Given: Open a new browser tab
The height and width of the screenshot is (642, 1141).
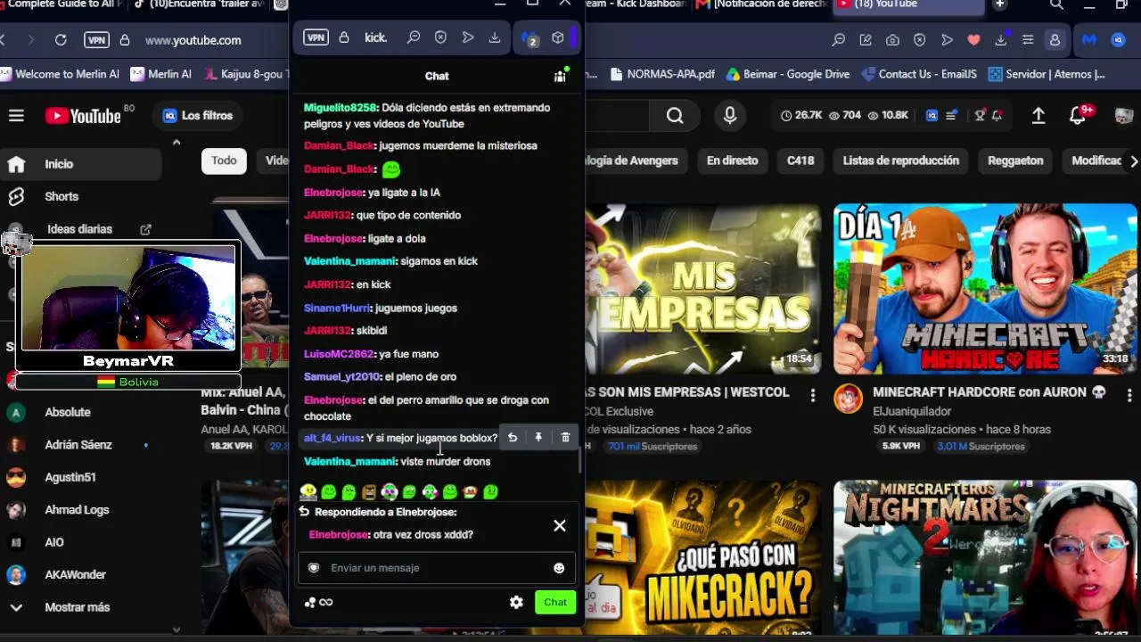Looking at the screenshot, I should click(999, 4).
